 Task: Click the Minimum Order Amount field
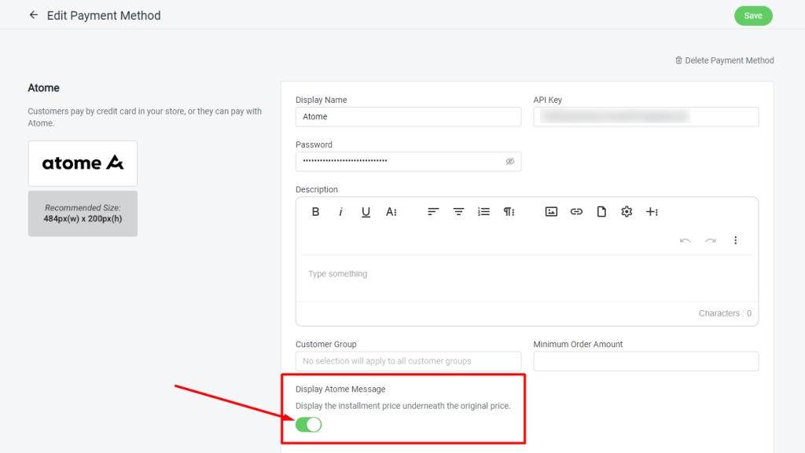click(x=646, y=361)
